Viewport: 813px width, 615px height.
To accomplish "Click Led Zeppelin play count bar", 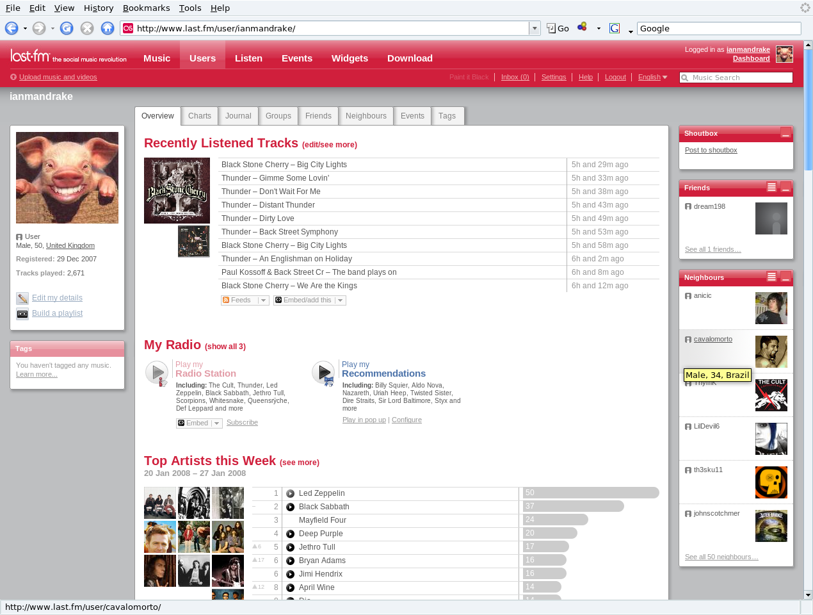I will [590, 493].
